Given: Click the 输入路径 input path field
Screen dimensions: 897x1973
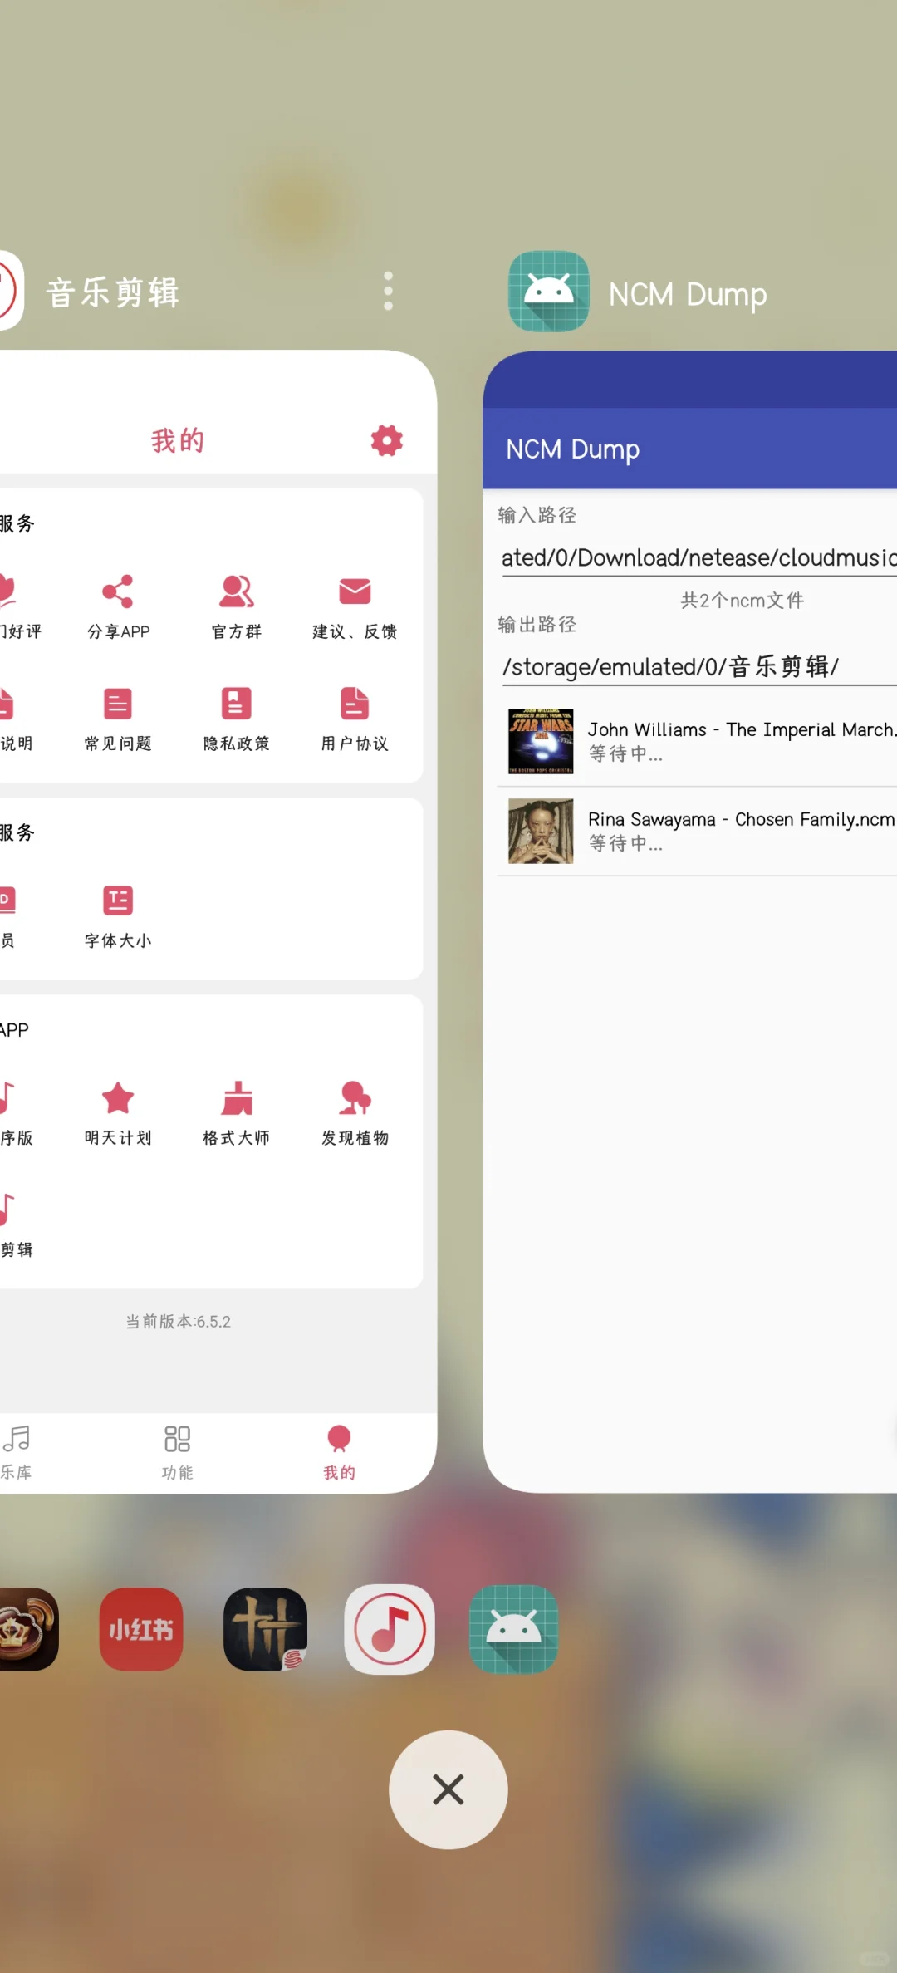Looking at the screenshot, I should point(698,557).
